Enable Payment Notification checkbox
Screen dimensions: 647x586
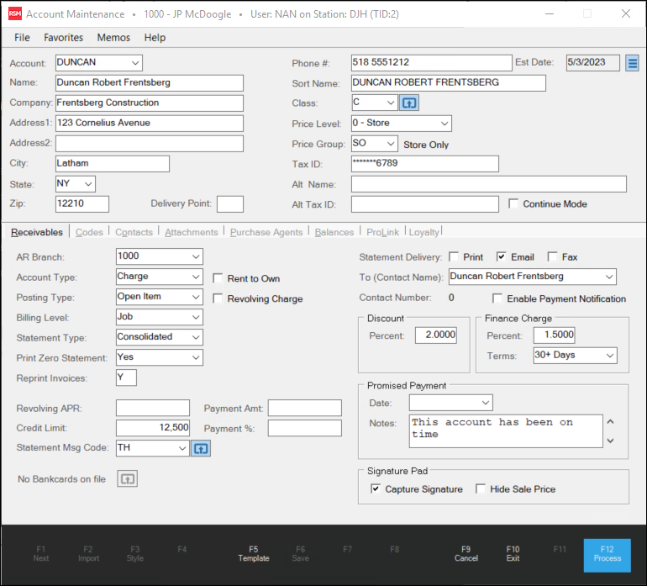[x=497, y=298]
